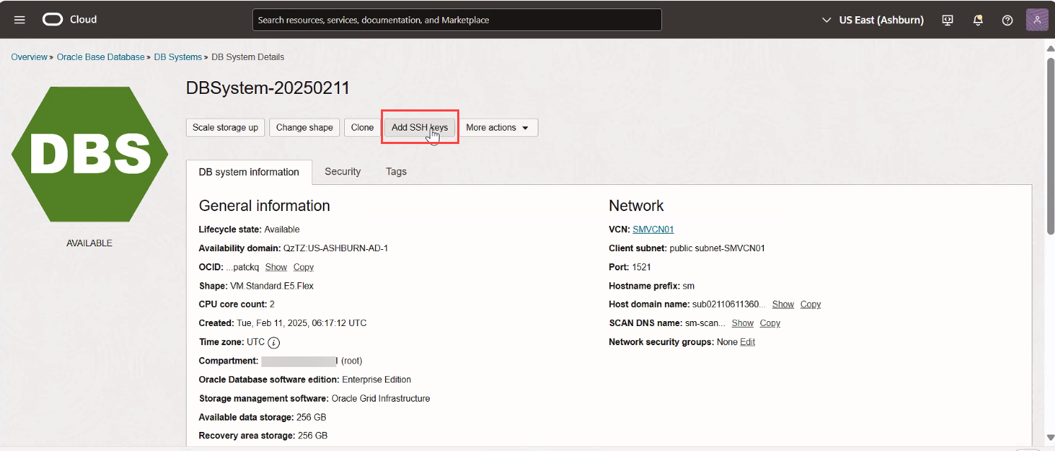Click the Lifecycle state Available value

[x=282, y=229]
